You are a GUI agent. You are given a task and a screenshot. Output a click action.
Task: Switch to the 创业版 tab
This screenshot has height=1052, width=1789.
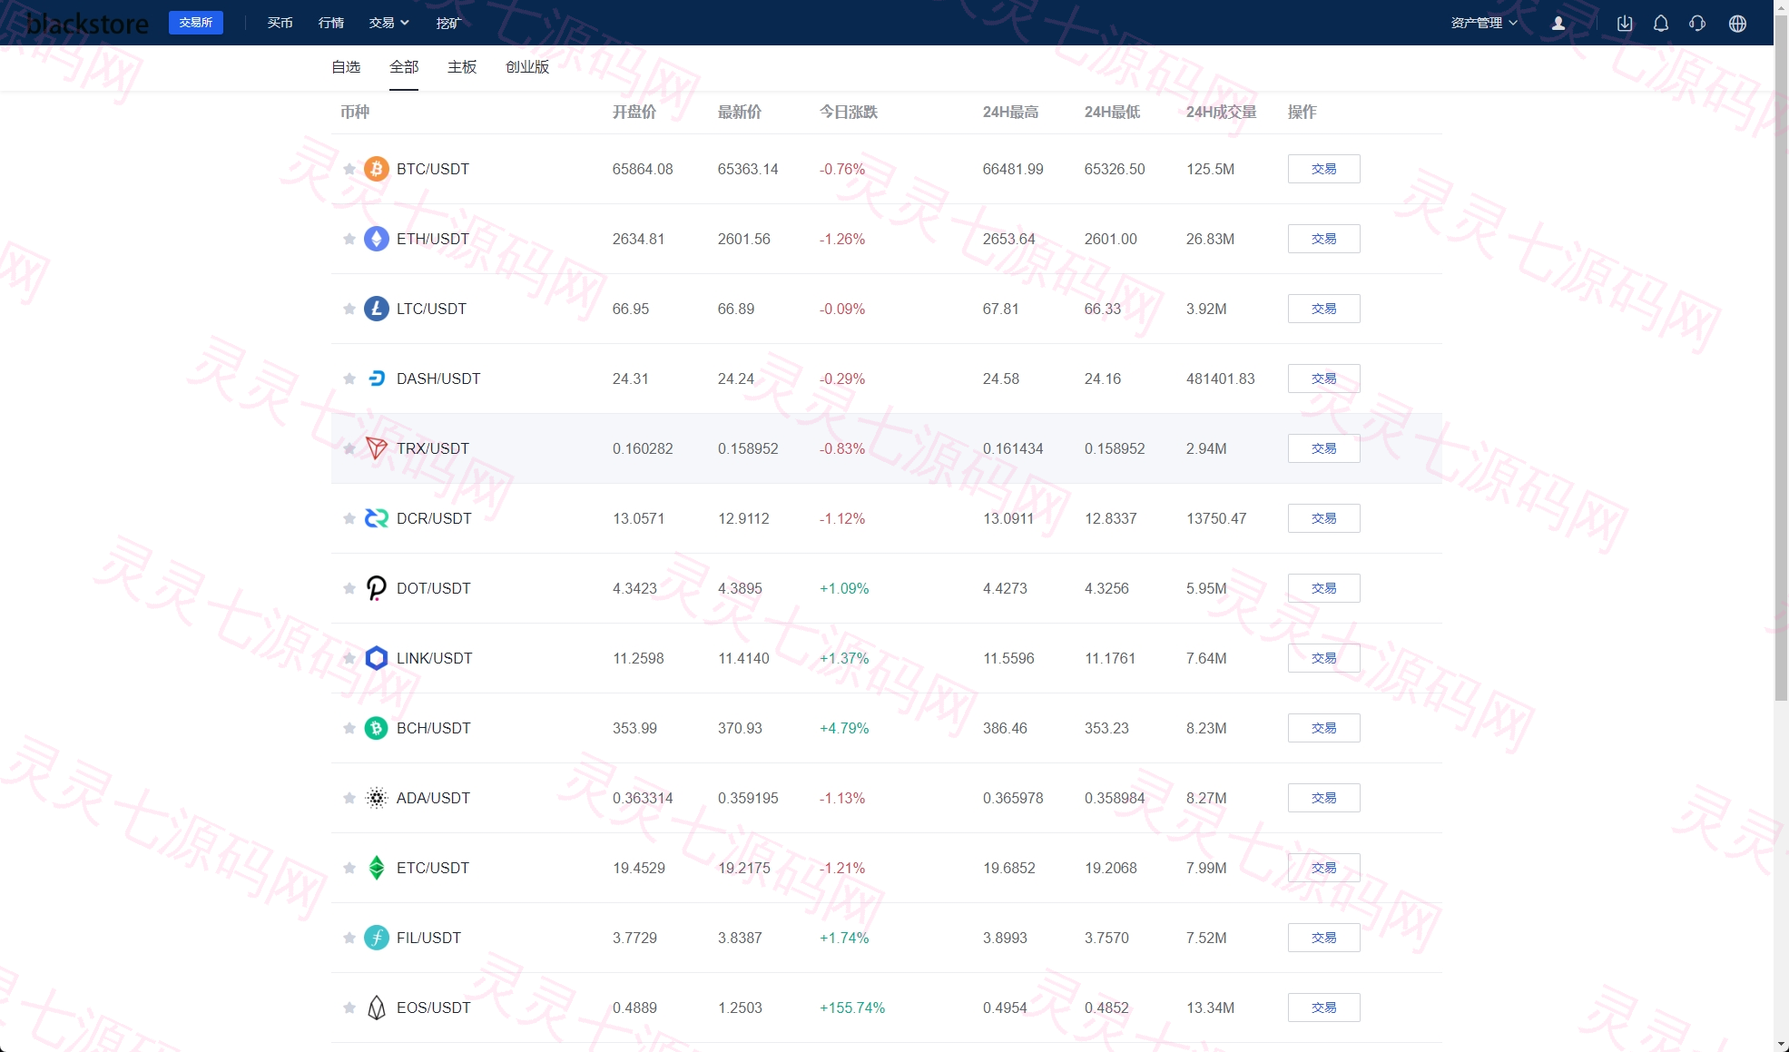(527, 67)
